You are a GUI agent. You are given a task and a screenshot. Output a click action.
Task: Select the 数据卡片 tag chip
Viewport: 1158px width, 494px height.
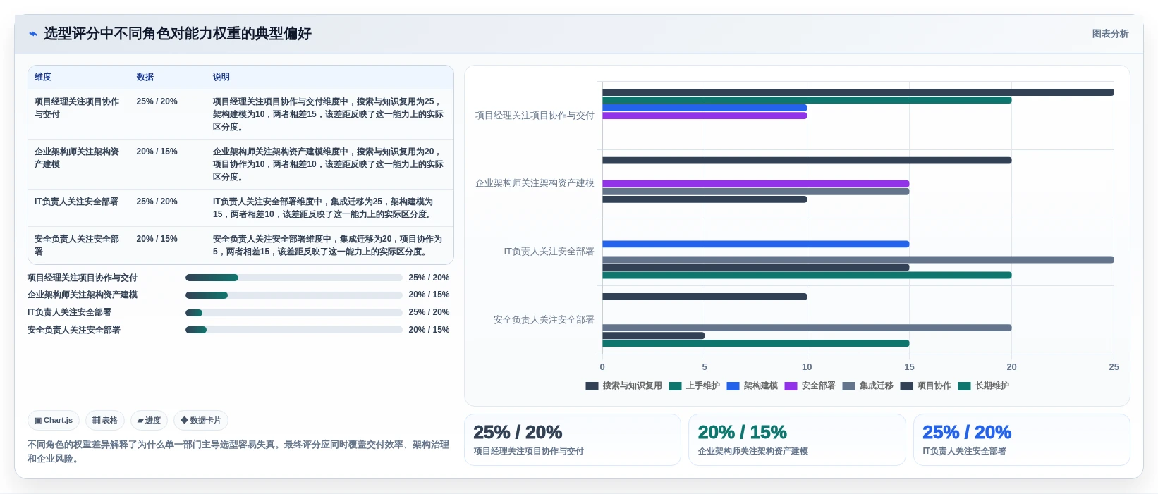coord(201,421)
